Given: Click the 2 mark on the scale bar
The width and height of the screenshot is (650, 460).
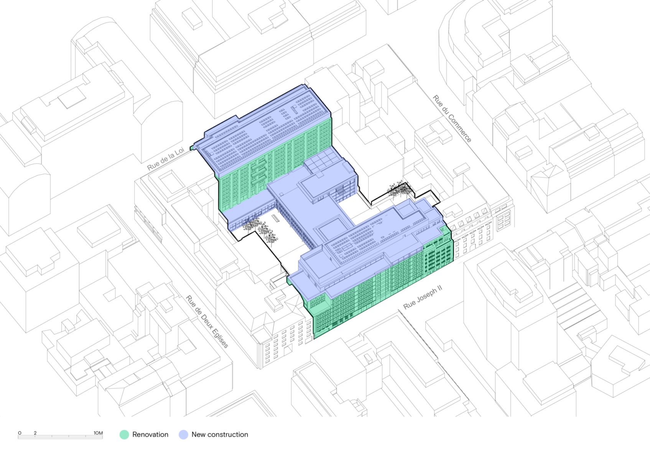Looking at the screenshot, I should pos(35,433).
